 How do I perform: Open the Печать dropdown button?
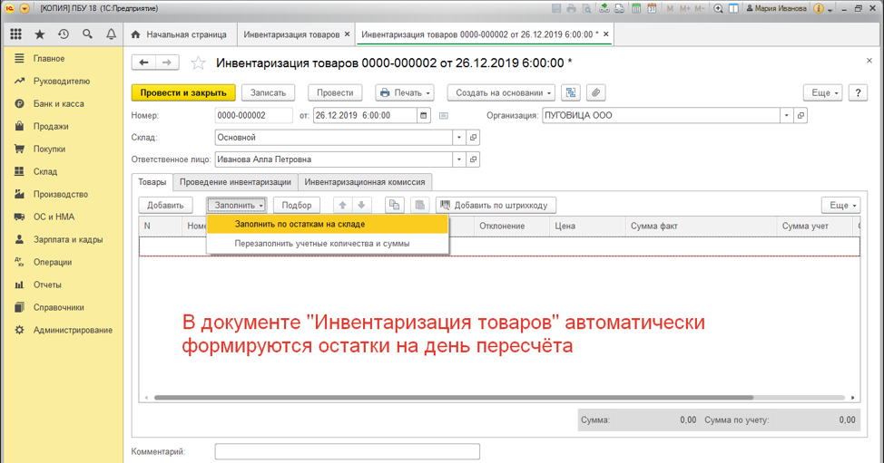click(x=405, y=92)
